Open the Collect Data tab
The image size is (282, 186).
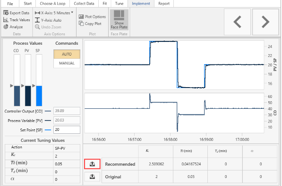pyautogui.click(x=84, y=4)
